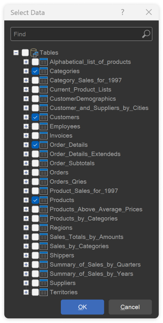Click the help question mark icon
Screen dimensions: 163x323
122,12
